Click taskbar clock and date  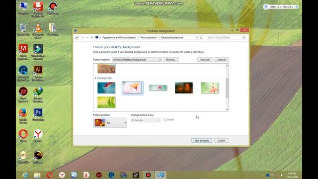click(292, 175)
